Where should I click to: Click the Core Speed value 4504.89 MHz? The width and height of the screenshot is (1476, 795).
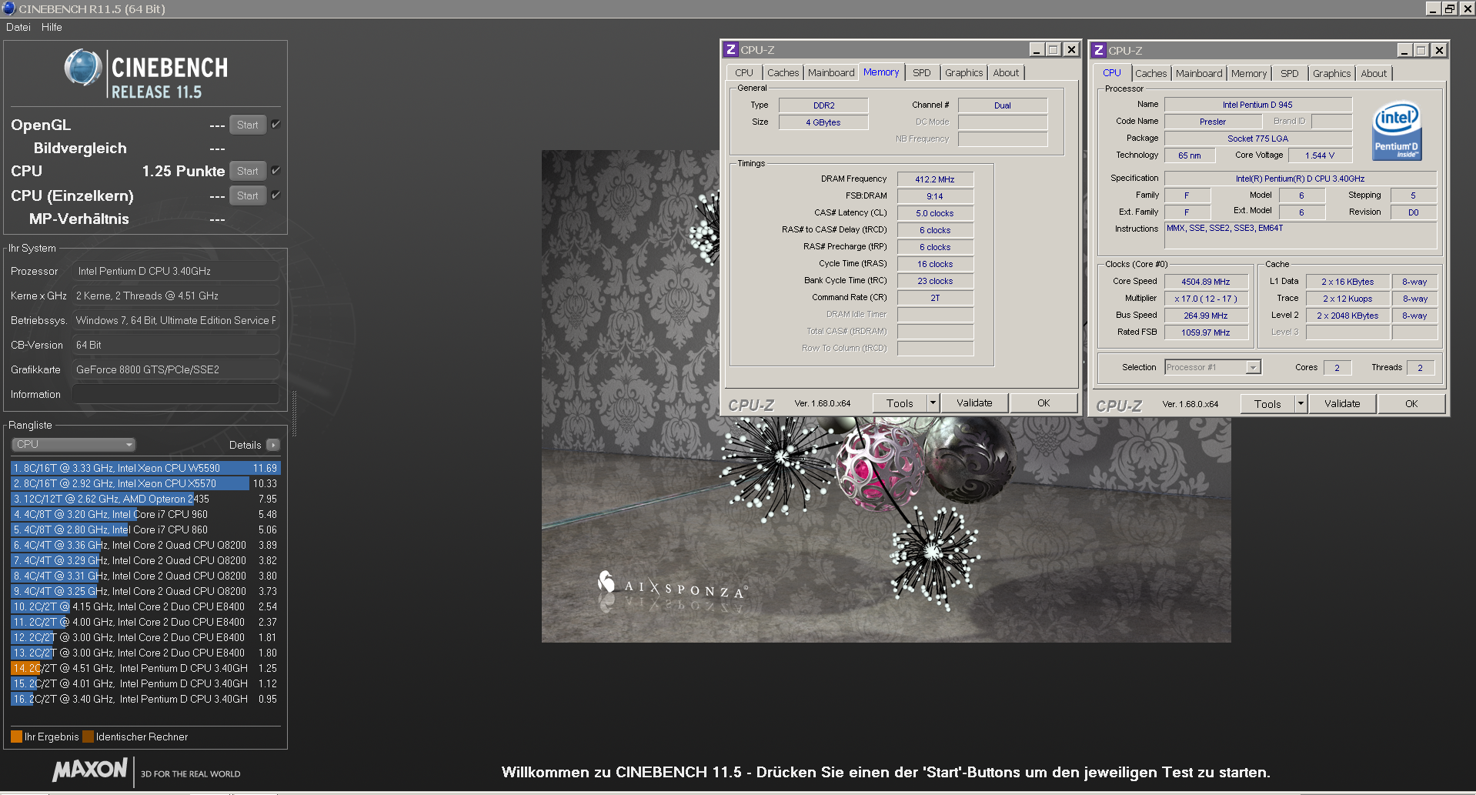1206,282
